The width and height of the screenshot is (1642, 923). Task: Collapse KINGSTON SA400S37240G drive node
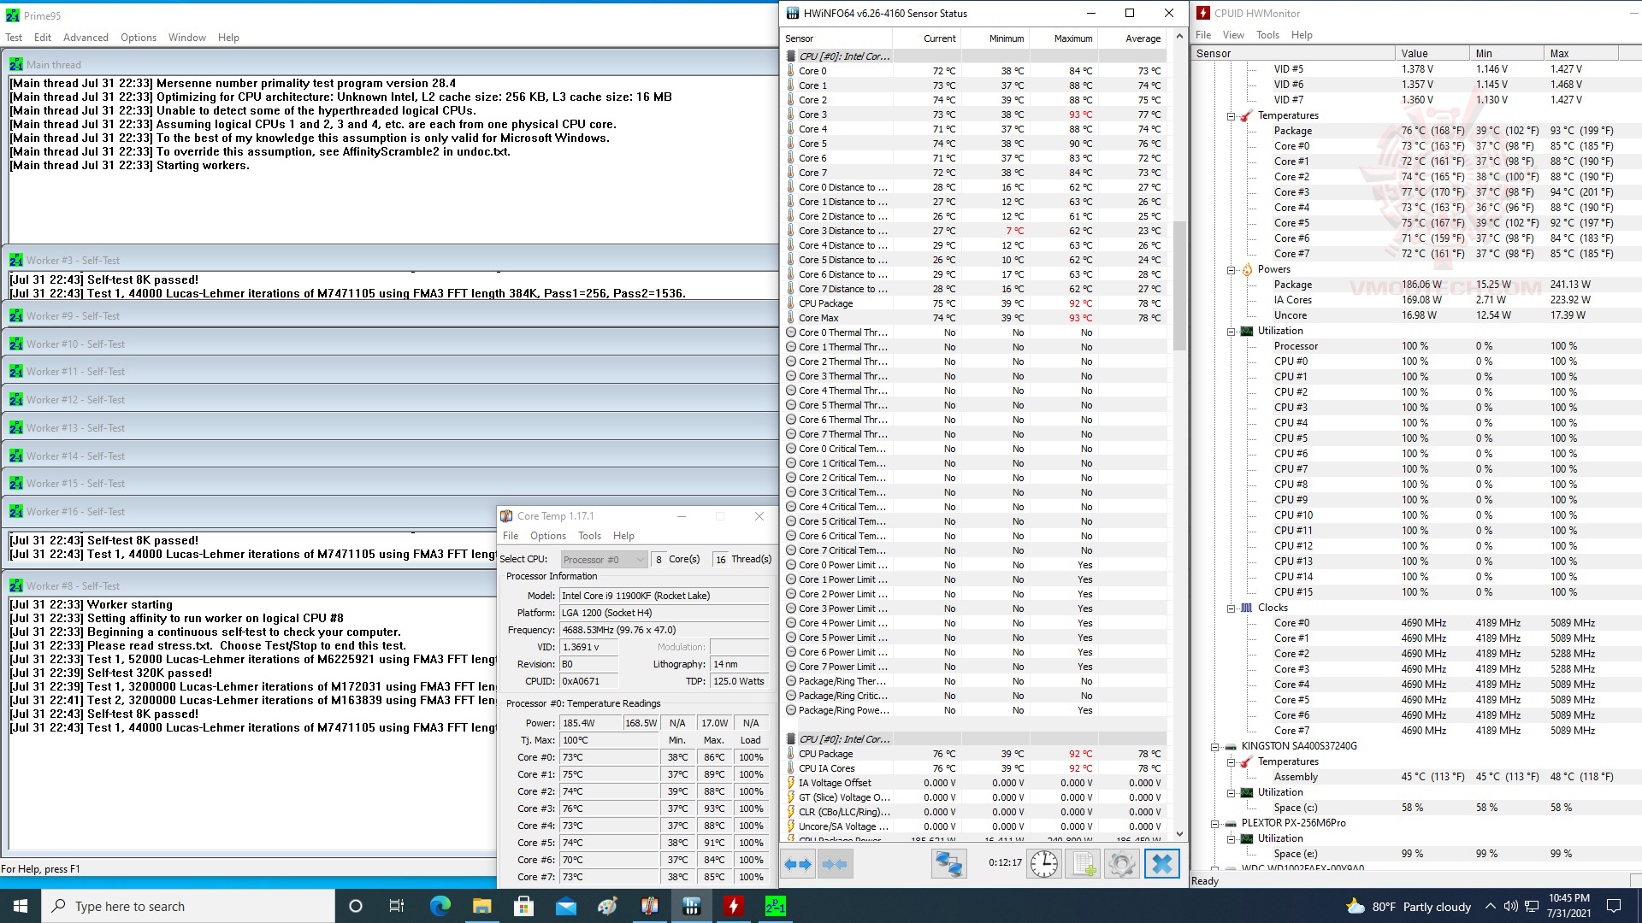pyautogui.click(x=1215, y=746)
